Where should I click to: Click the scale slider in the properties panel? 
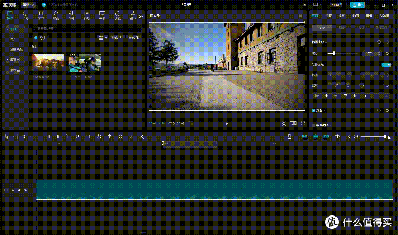click(x=342, y=53)
